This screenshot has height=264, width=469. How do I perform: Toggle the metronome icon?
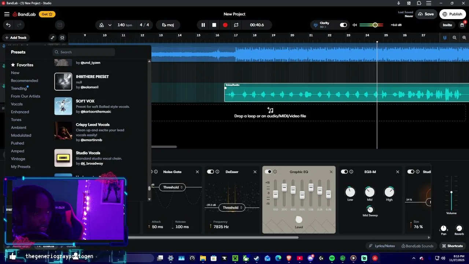[102, 25]
